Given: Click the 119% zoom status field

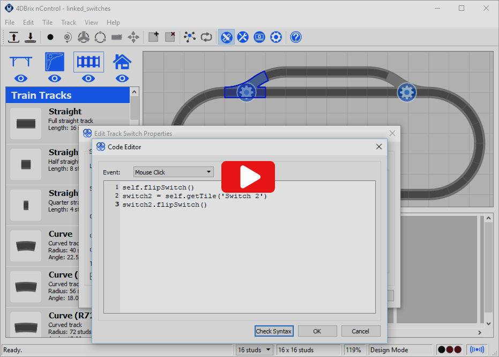Looking at the screenshot, I should [353, 350].
